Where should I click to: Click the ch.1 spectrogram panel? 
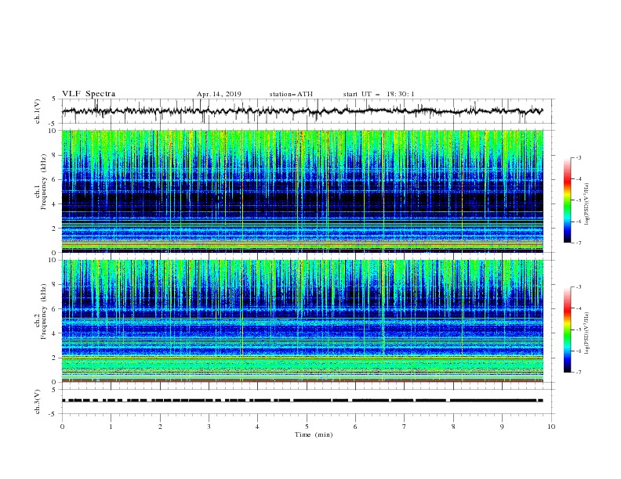[302, 191]
